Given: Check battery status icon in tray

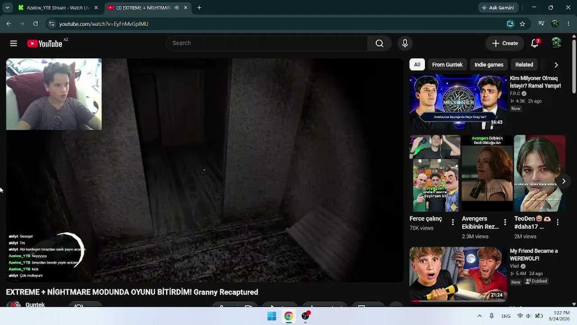Looking at the screenshot, I should click(x=539, y=316).
